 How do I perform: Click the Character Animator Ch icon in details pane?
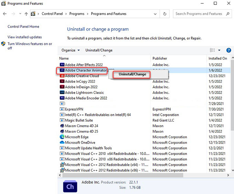(70, 186)
